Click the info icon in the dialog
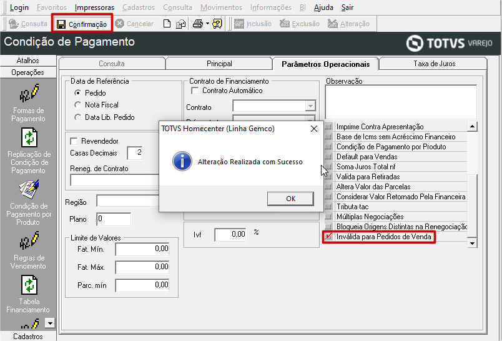Image resolution: width=502 pixels, height=341 pixels. (182, 161)
